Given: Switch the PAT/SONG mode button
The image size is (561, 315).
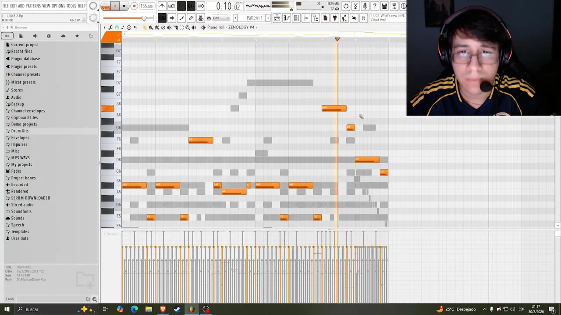Looking at the screenshot, I should coord(106,6).
